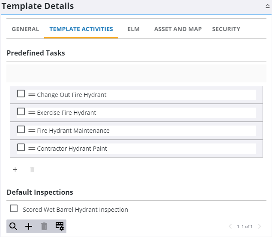Enable the Contractor Hydrant Paint checkbox
272x237 pixels.
point(21,148)
